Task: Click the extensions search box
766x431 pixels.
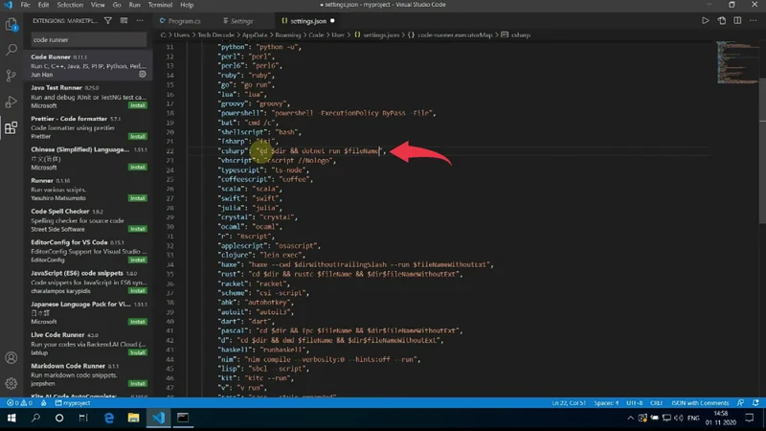Action: (88, 40)
